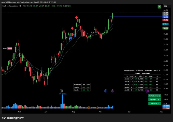
Task: Click the Bank of Maharashtra symbol title
Action: (10, 6)
